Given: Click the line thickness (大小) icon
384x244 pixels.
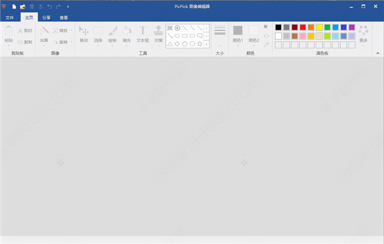Looking at the screenshot, I should point(220,30).
